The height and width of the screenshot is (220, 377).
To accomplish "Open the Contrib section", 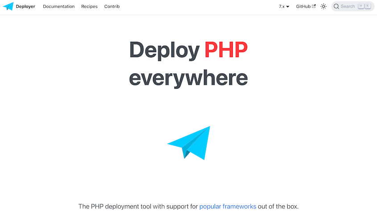I will pyautogui.click(x=112, y=7).
